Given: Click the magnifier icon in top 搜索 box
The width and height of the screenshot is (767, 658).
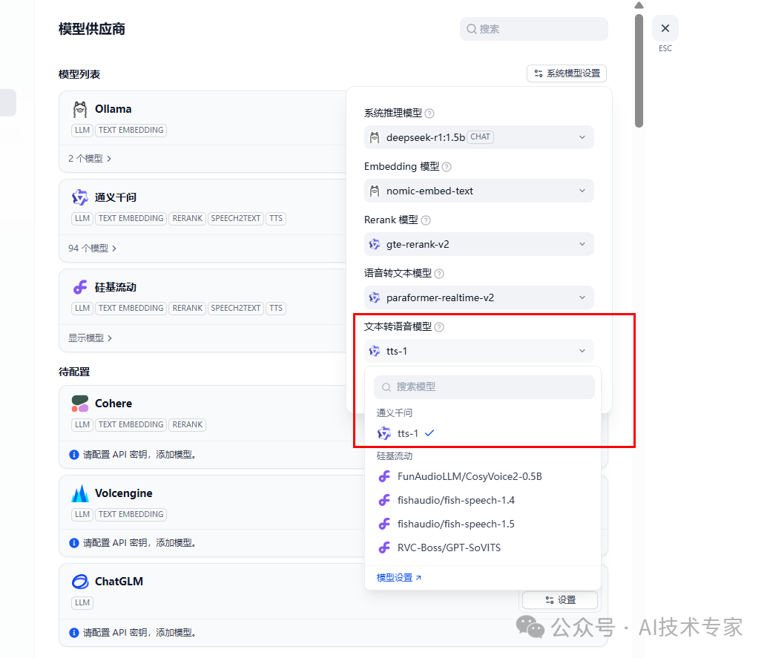Looking at the screenshot, I should tap(472, 29).
